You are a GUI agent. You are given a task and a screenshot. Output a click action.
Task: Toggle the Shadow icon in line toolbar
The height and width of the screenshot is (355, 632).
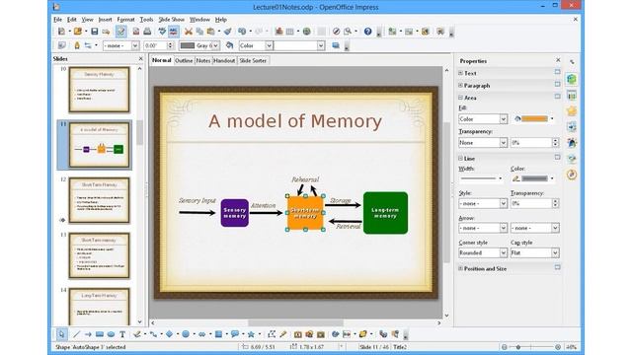point(336,45)
